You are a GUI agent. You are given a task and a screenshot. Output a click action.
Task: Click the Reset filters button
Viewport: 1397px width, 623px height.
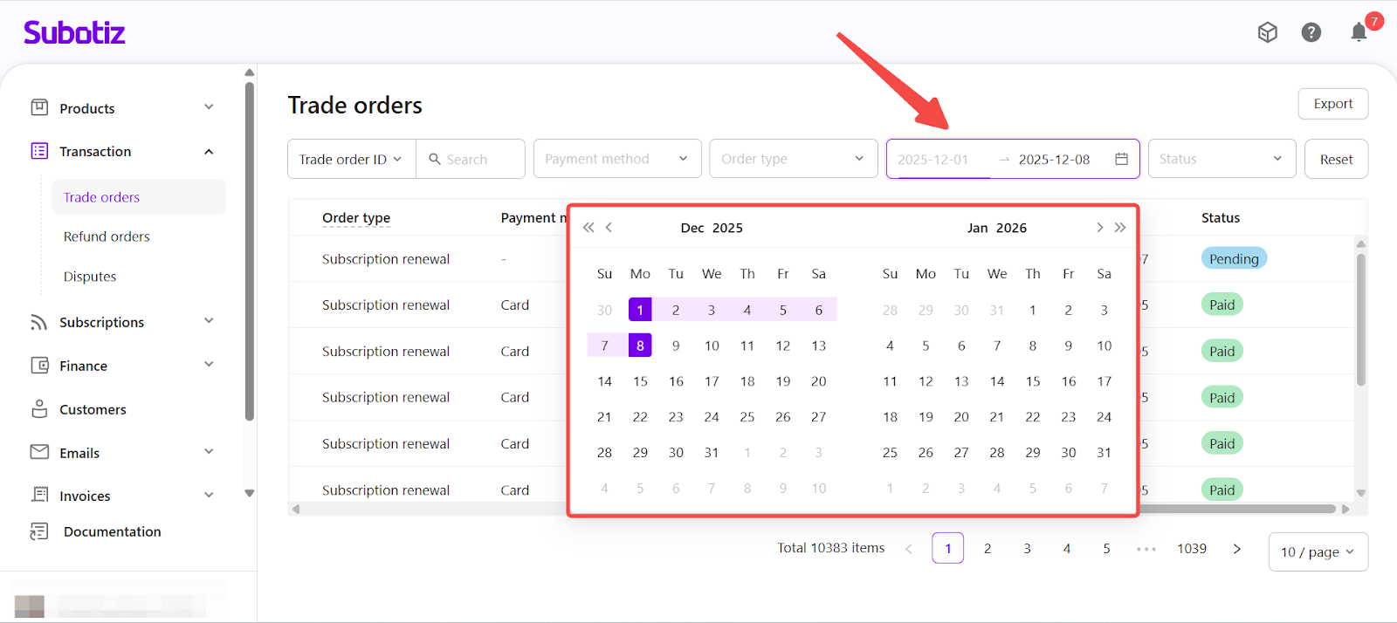pyautogui.click(x=1336, y=160)
